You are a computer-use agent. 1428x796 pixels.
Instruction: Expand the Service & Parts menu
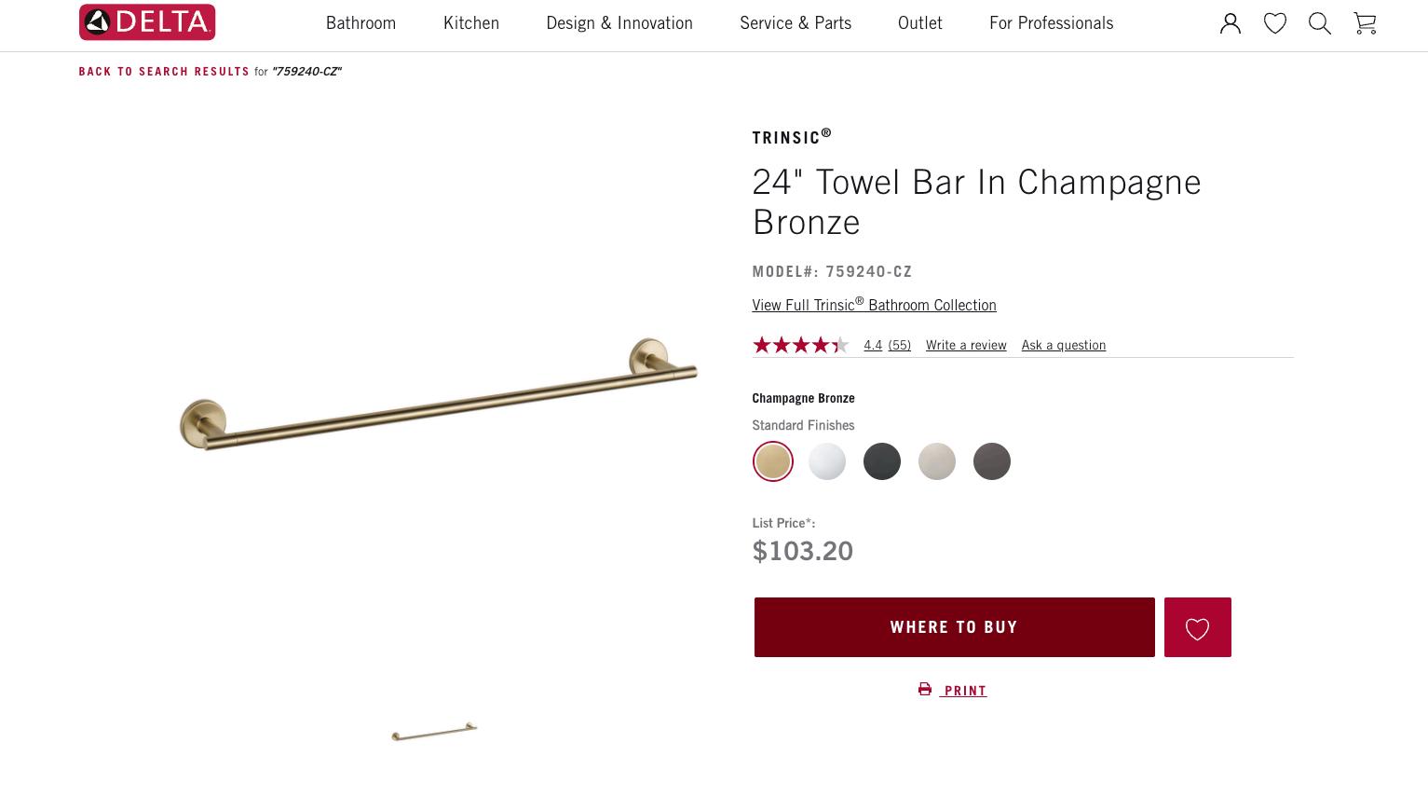(x=796, y=23)
